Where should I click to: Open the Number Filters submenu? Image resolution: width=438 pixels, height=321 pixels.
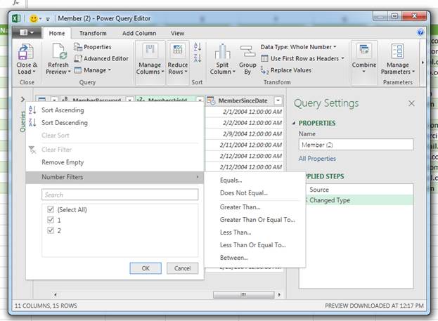115,177
